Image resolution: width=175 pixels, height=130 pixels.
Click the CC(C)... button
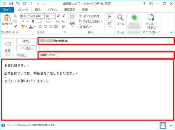click(x=27, y=48)
